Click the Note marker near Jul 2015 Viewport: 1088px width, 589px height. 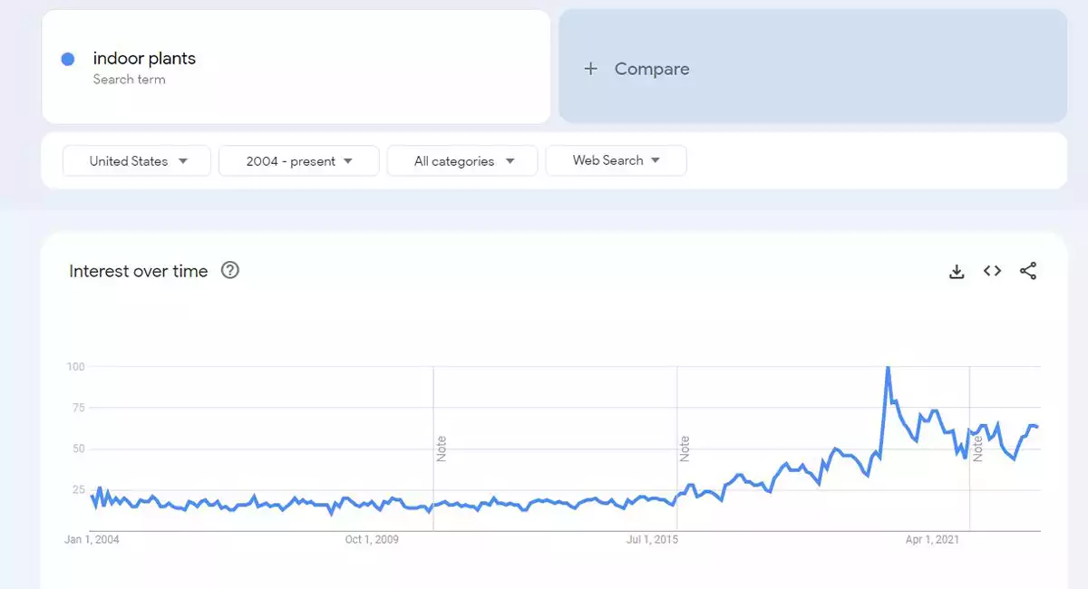coord(685,449)
